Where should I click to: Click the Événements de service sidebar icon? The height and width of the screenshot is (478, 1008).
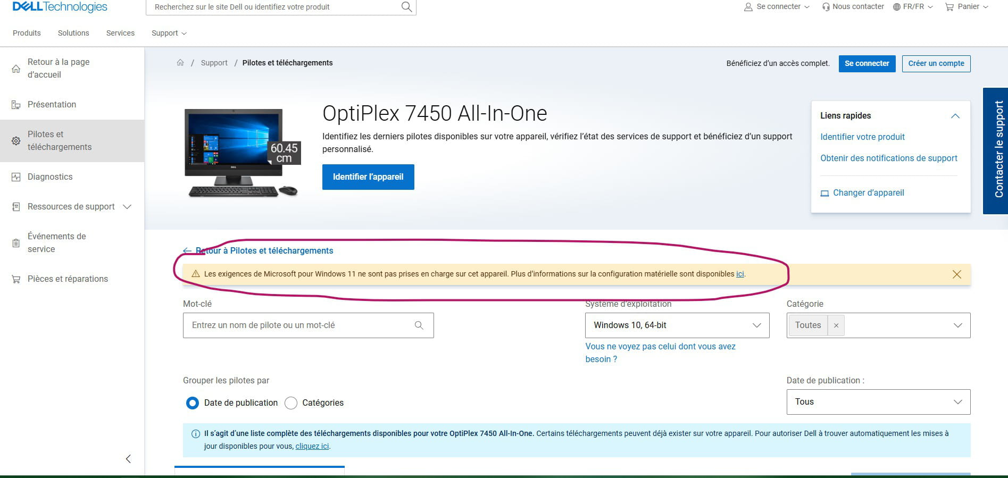[x=16, y=243]
